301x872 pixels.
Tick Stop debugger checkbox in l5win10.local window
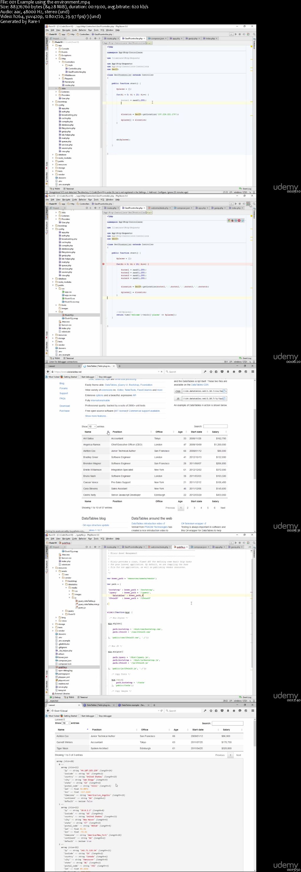pos(97,716)
